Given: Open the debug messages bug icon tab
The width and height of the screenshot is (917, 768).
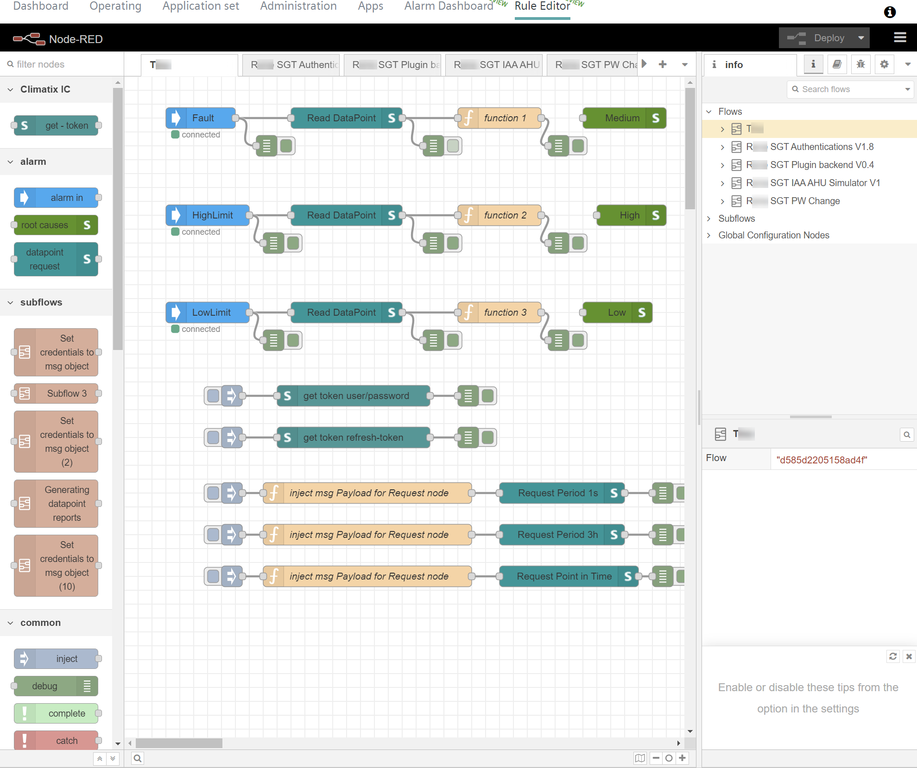Looking at the screenshot, I should pyautogui.click(x=860, y=64).
